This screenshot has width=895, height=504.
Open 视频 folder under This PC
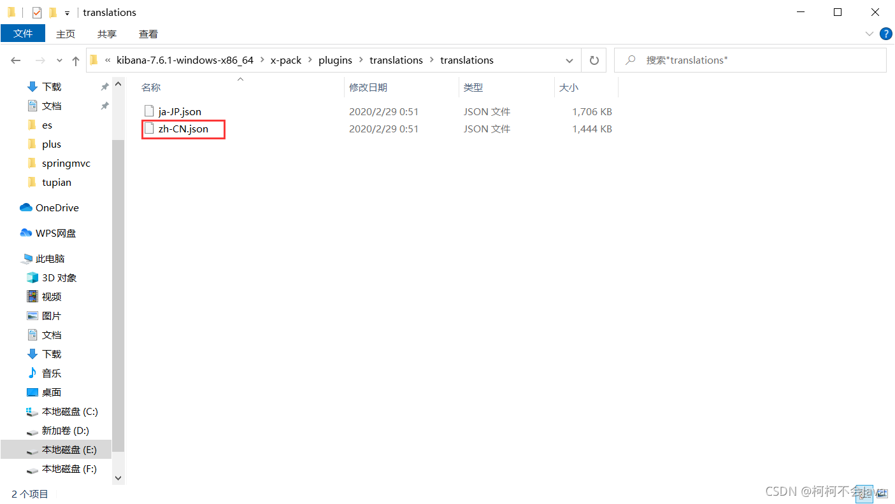(52, 297)
